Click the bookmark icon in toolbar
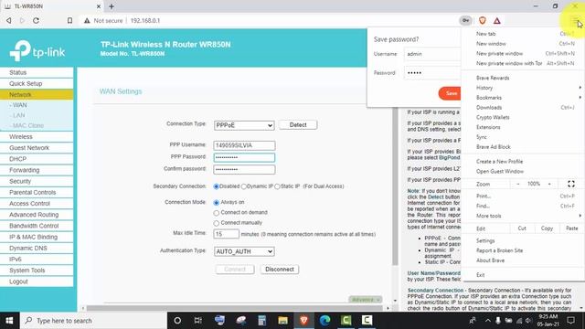Screen dimensions: 585x329 [69, 20]
